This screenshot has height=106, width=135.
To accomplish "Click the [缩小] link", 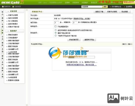I will 130,44.
